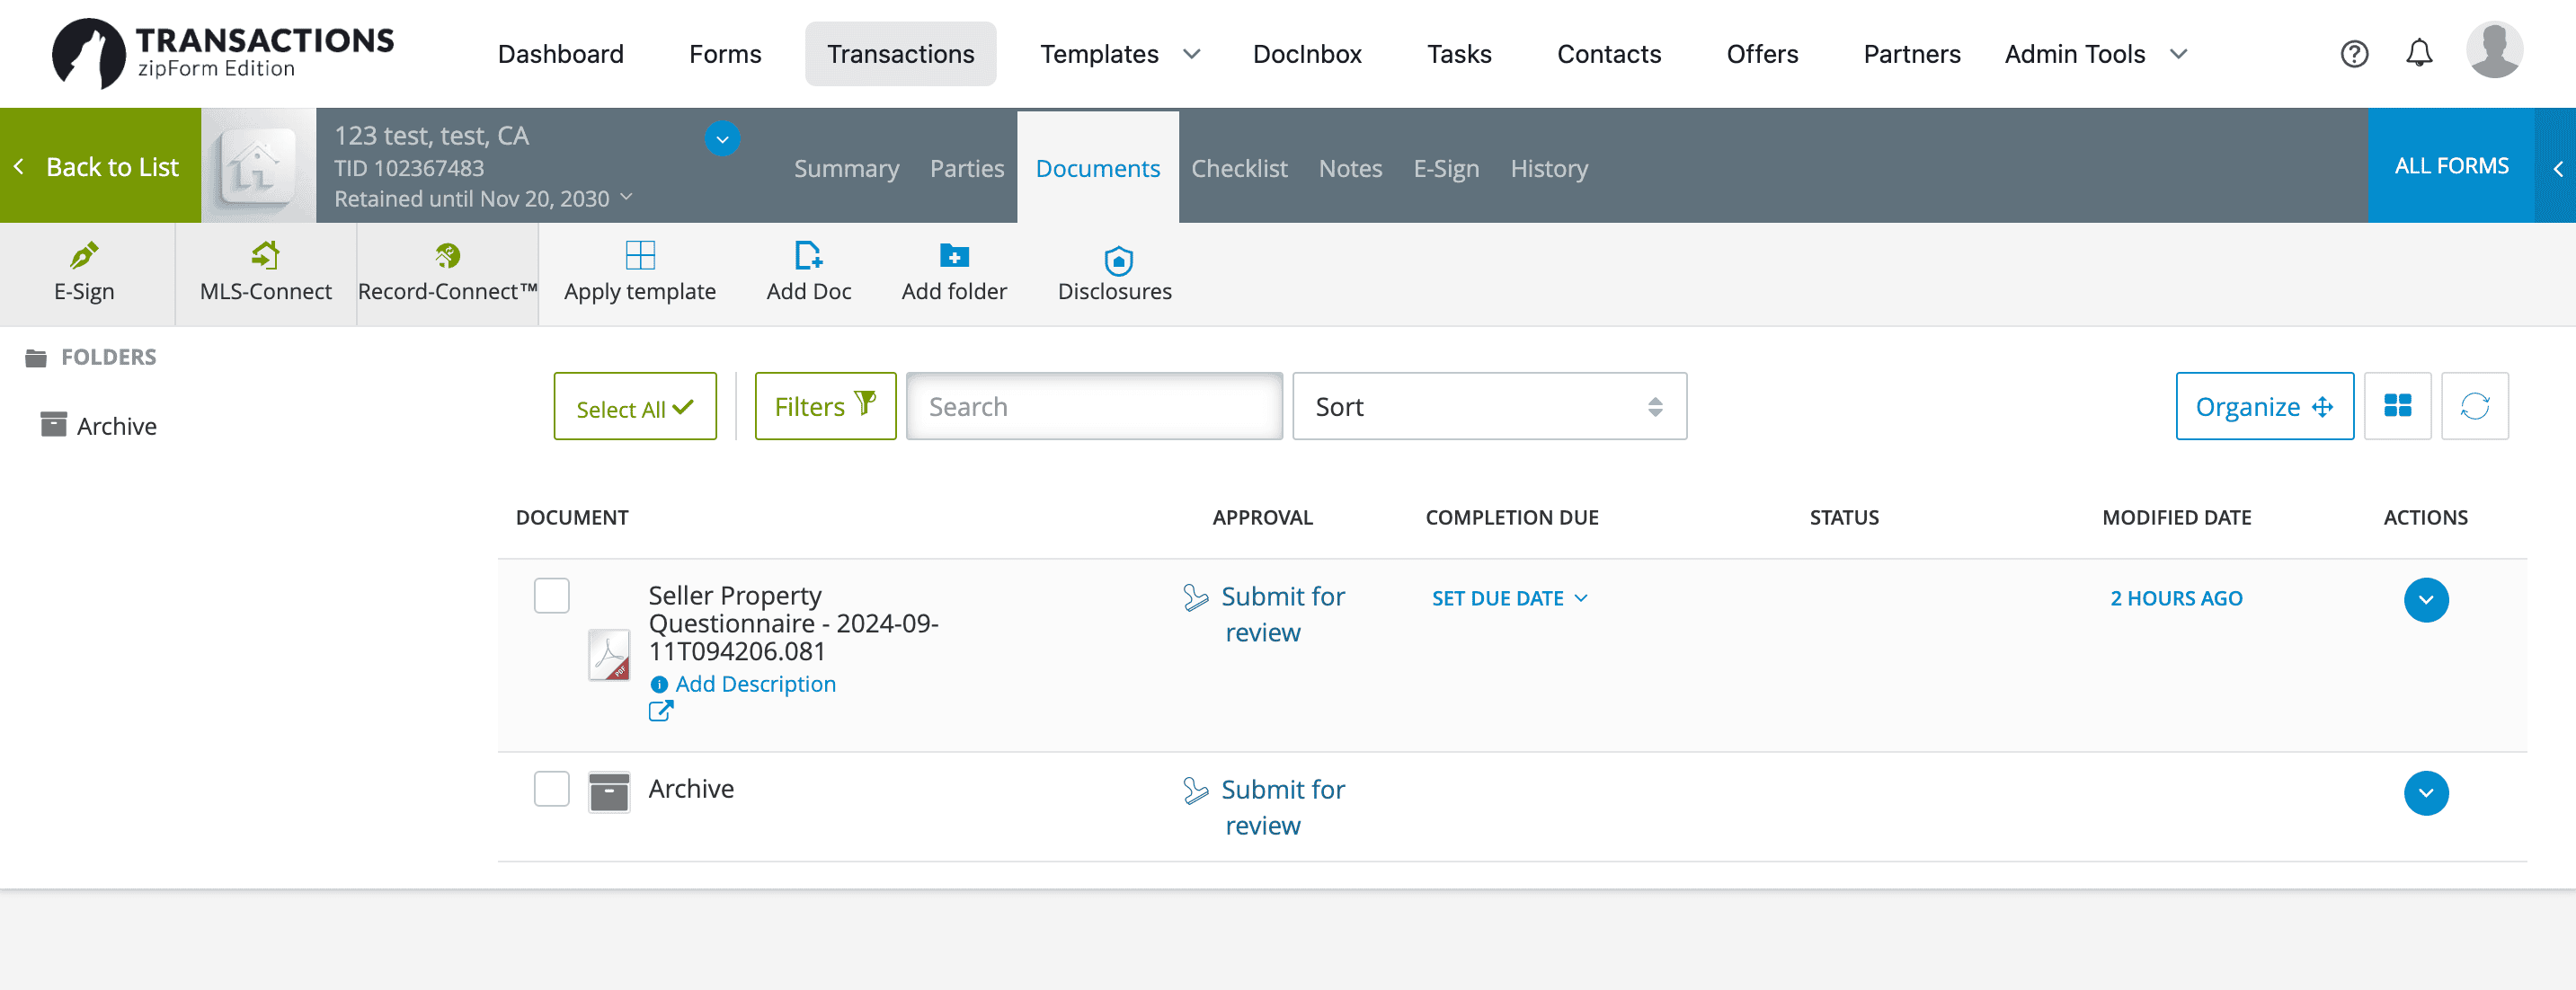Viewport: 2576px width, 990px height.
Task: Switch to the E-Sign tab
Action: pos(1445,168)
